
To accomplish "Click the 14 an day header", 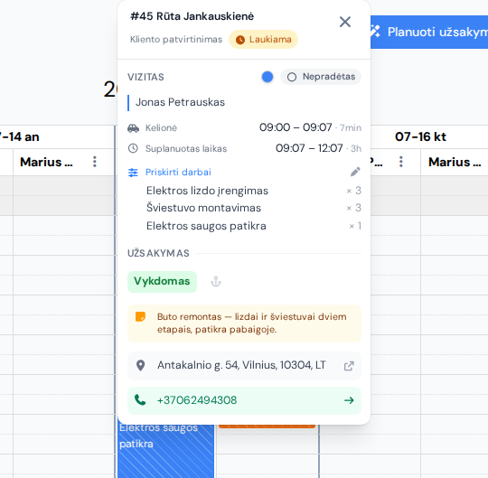I will tap(19, 137).
